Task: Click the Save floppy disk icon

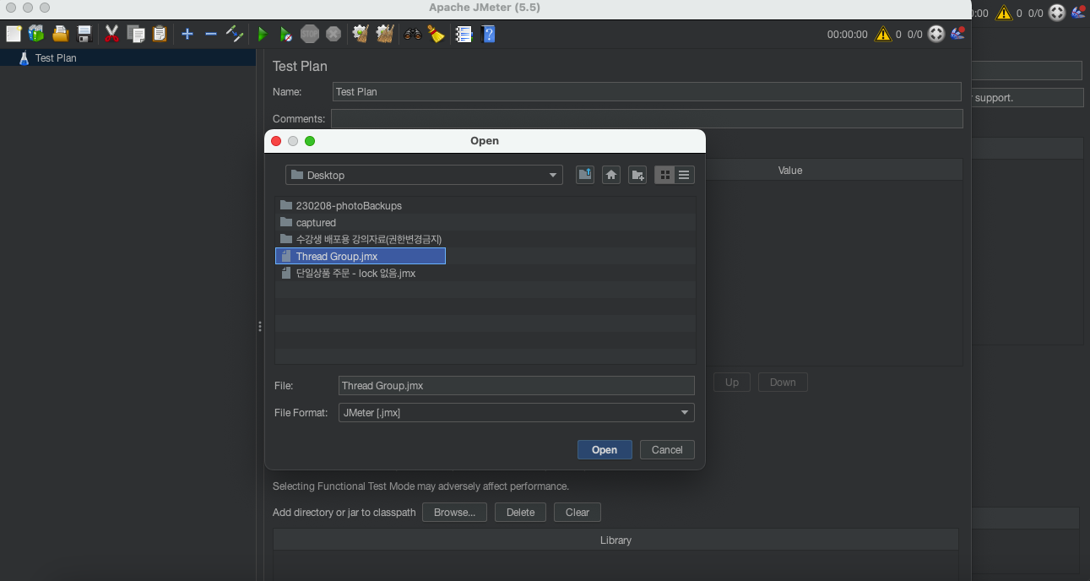Action: (84, 34)
